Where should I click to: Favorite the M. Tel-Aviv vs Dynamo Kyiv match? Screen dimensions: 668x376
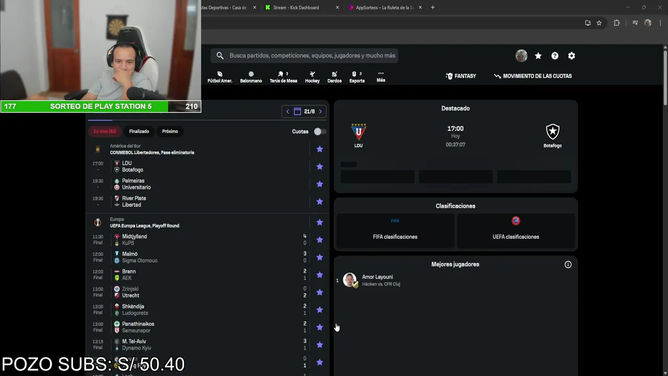click(319, 345)
